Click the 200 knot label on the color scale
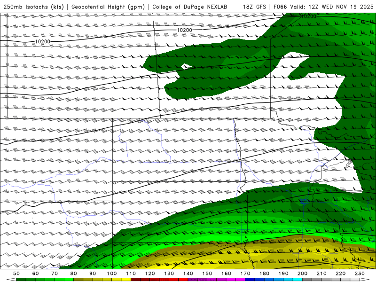Viewport: 376px width, 282px height. tap(302, 274)
